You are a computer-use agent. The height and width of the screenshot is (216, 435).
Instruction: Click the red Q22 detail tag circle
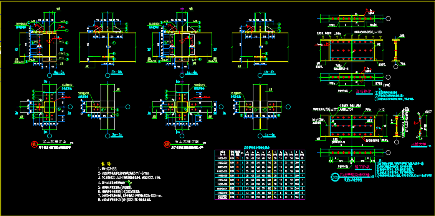click(167, 144)
